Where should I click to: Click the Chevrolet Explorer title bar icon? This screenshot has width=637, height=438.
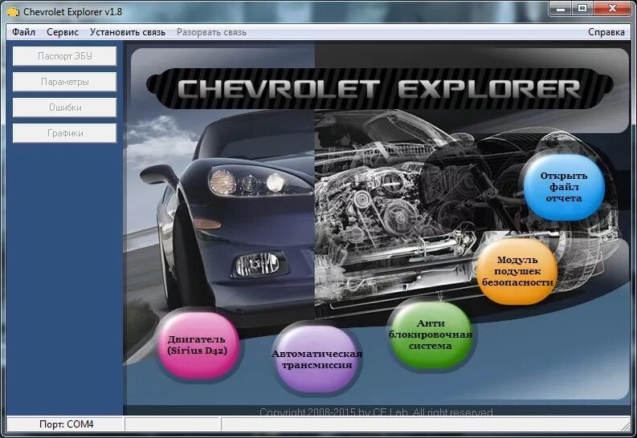click(13, 12)
